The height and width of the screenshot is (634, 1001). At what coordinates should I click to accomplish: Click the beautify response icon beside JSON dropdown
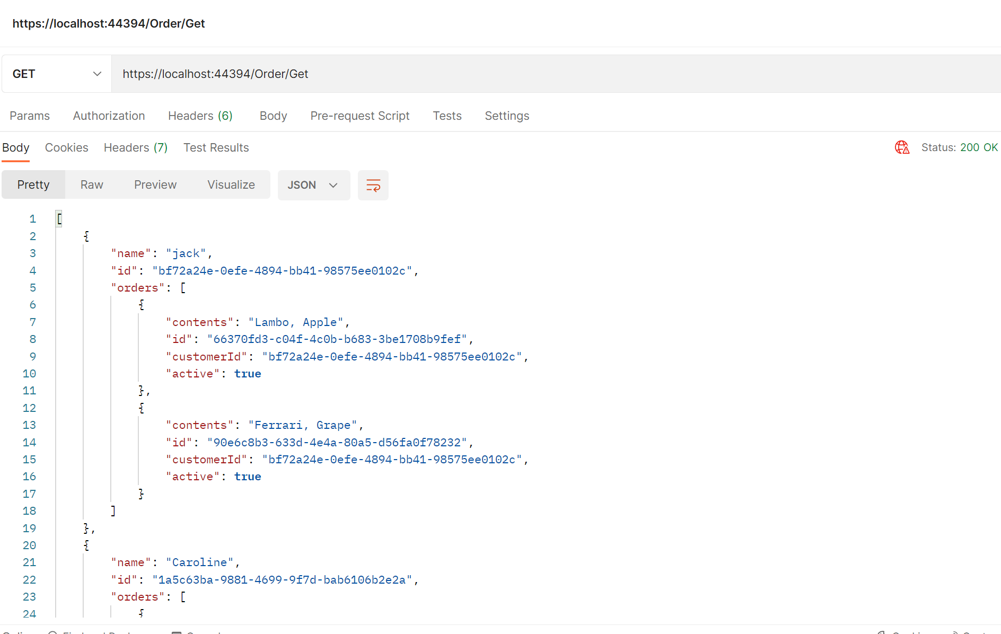[373, 185]
